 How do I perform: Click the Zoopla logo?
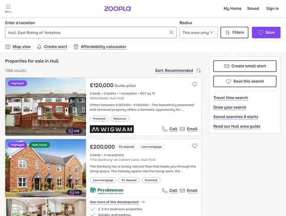coord(118,8)
